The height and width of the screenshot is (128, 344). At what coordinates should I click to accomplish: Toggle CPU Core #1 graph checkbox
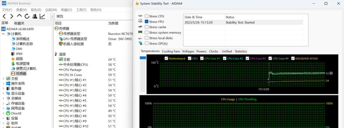(x=201, y=58)
